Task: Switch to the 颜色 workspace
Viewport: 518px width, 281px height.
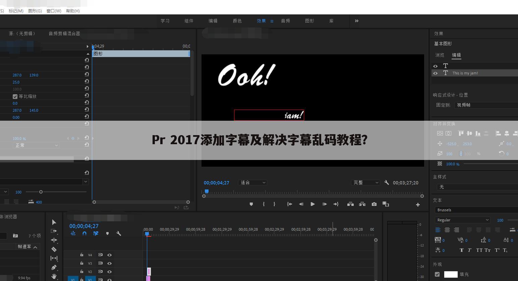Action: (237, 21)
